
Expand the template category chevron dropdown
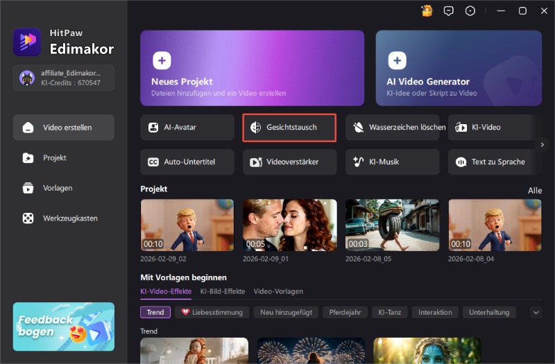(535, 313)
